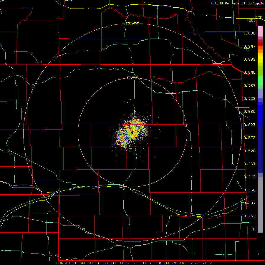Click the DCC label above the color scale
The image size is (265, 265).
point(259,18)
